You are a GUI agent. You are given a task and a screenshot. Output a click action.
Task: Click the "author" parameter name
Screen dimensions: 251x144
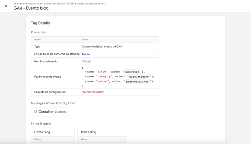(x=102, y=81)
